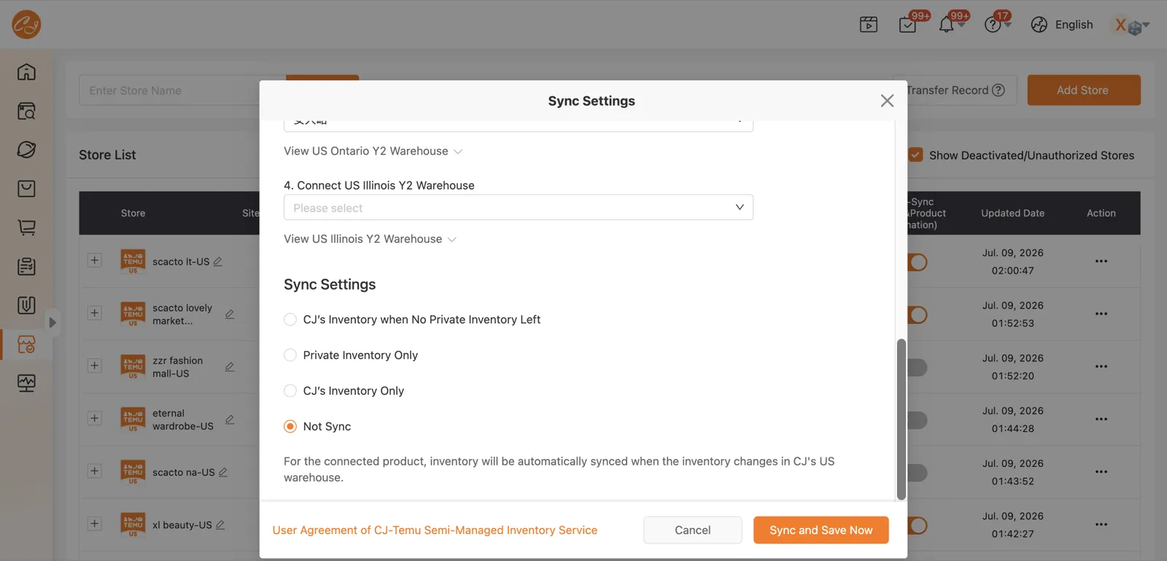Image resolution: width=1167 pixels, height=561 pixels.
Task: Close the Sync Settings dialog
Action: (887, 101)
